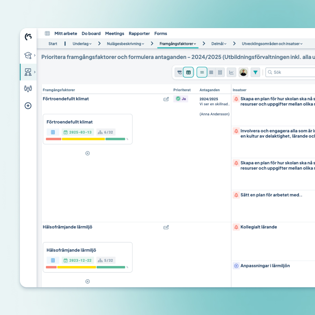Go to the Do board tab
The height and width of the screenshot is (315, 315).
click(x=91, y=34)
